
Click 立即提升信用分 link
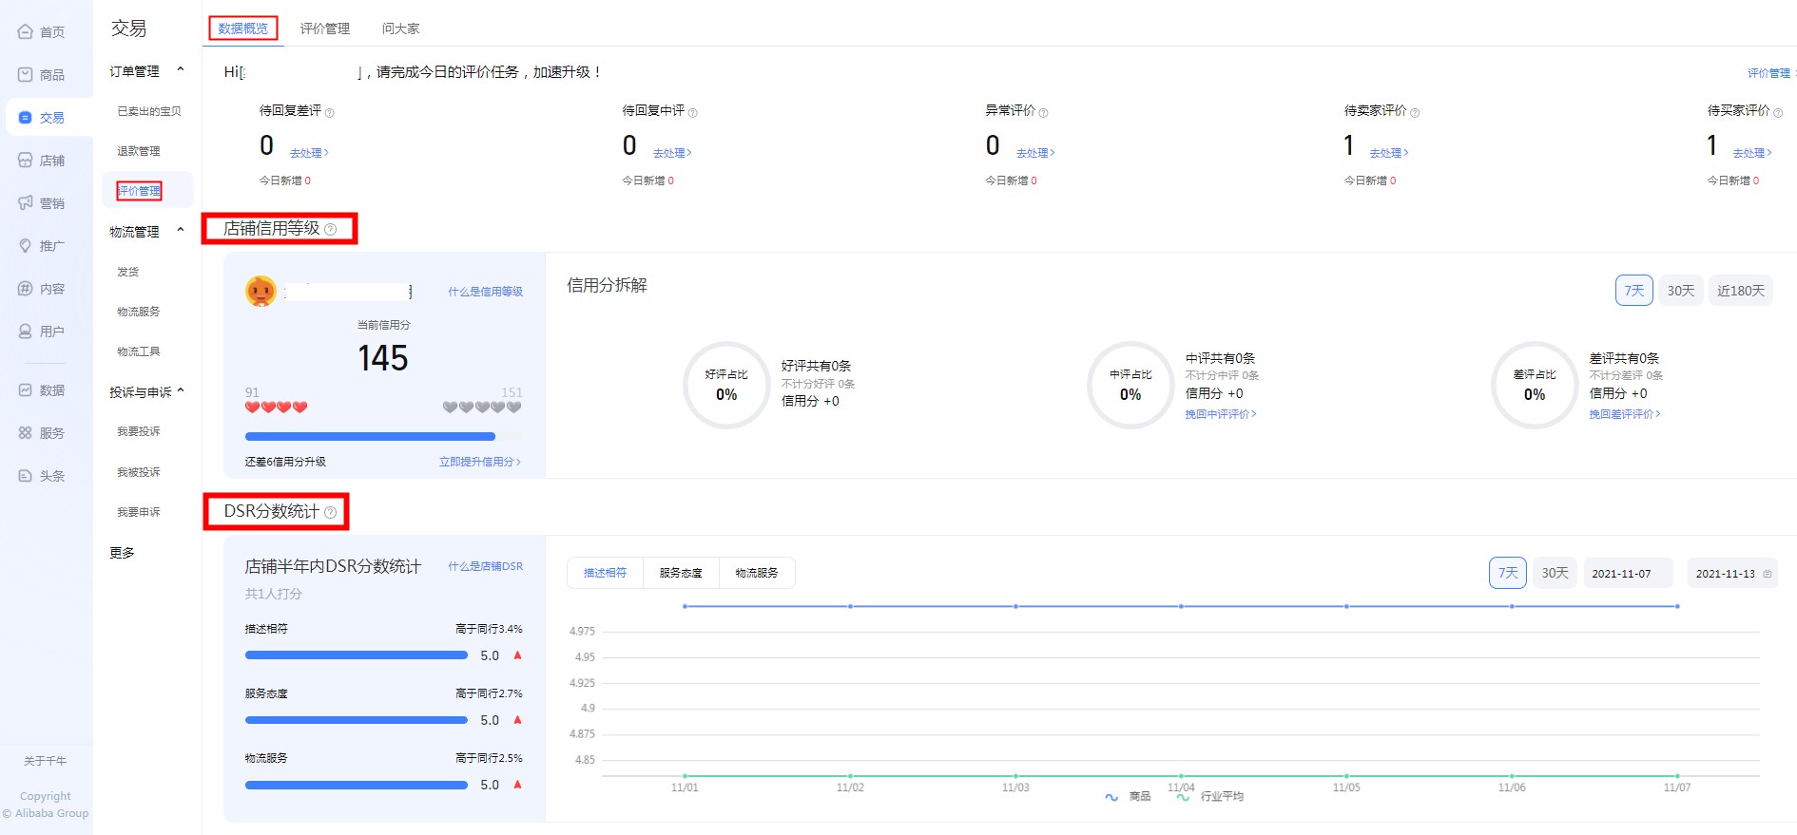point(479,462)
